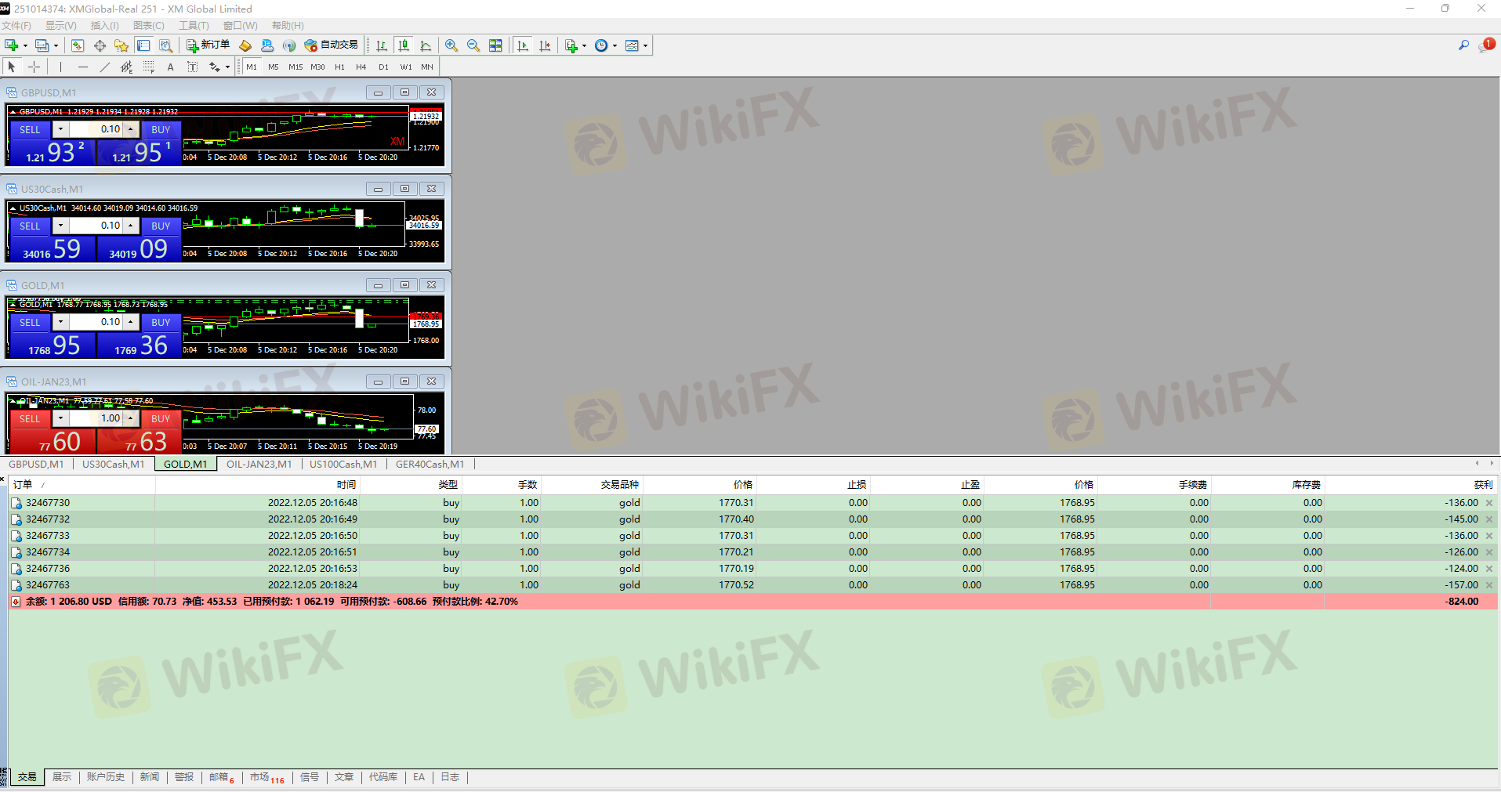Toggle the chart shift icon
1501x792 pixels.
[x=545, y=45]
